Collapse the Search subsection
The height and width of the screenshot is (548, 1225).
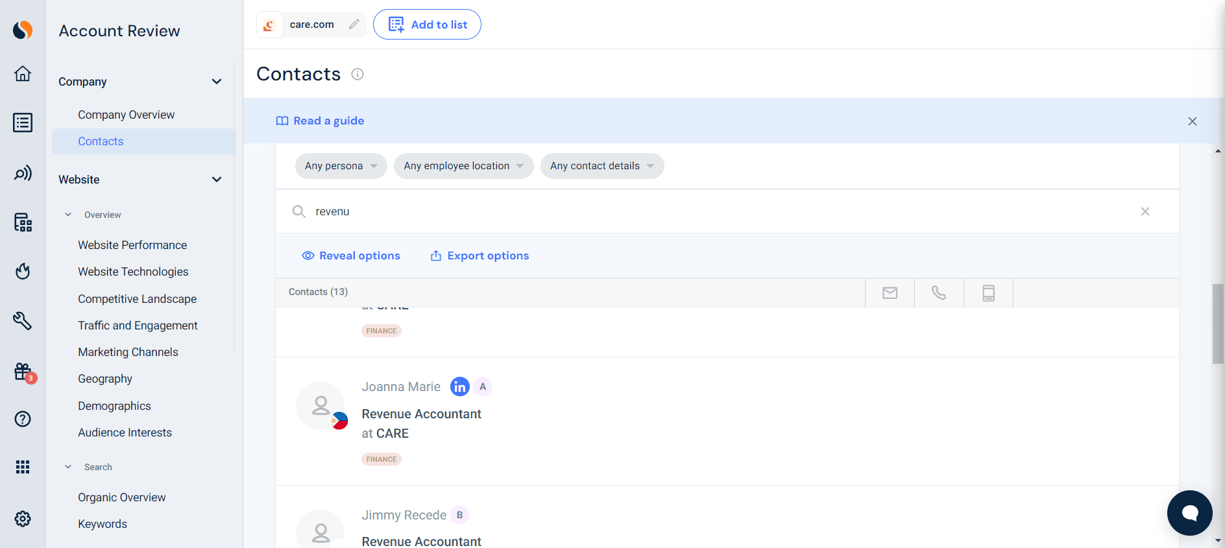click(68, 467)
